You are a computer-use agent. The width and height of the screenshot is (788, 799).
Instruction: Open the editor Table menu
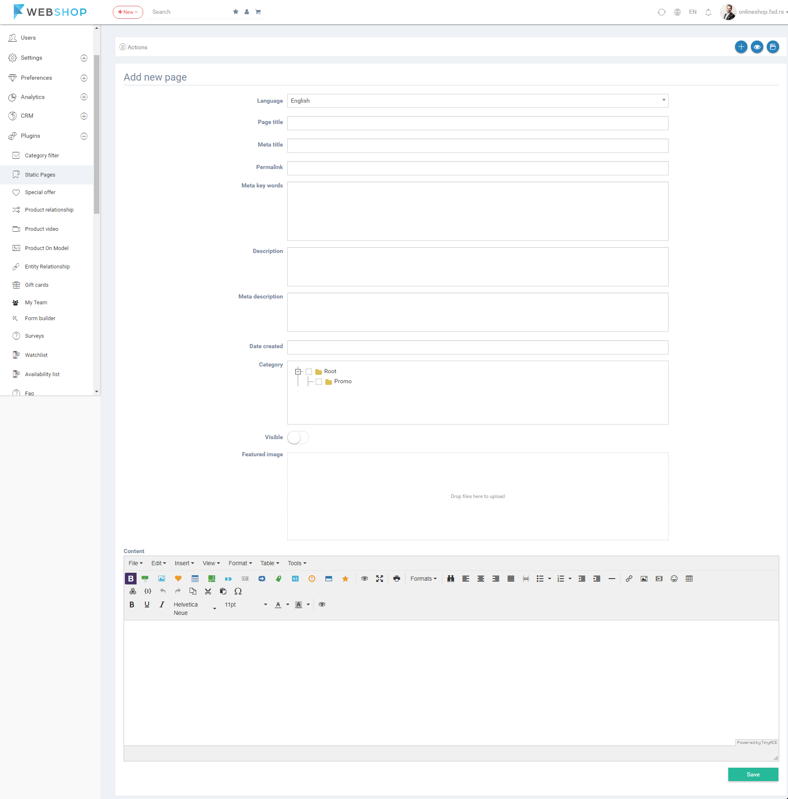270,563
